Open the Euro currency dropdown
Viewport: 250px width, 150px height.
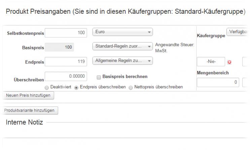click(122, 32)
